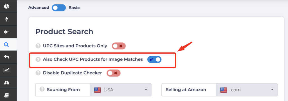Screen dimensions: 288x101
Task: Open the Selling at Amazon .com dropdown
Action: coord(247,90)
